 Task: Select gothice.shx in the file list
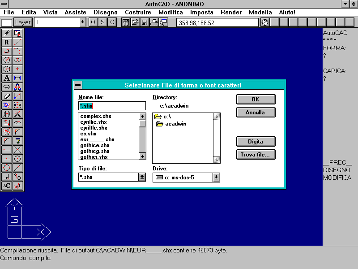coord(95,145)
